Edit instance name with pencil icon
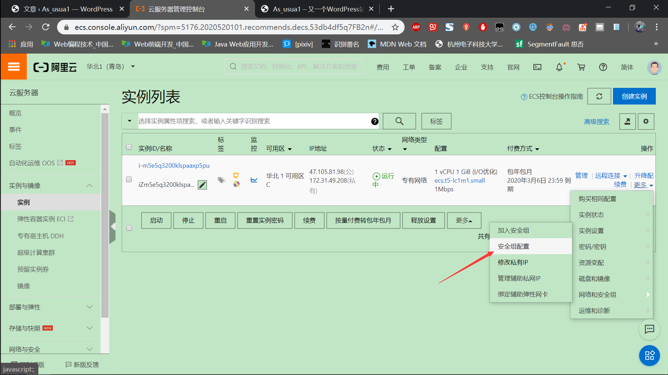This screenshot has height=375, width=668. (x=202, y=185)
